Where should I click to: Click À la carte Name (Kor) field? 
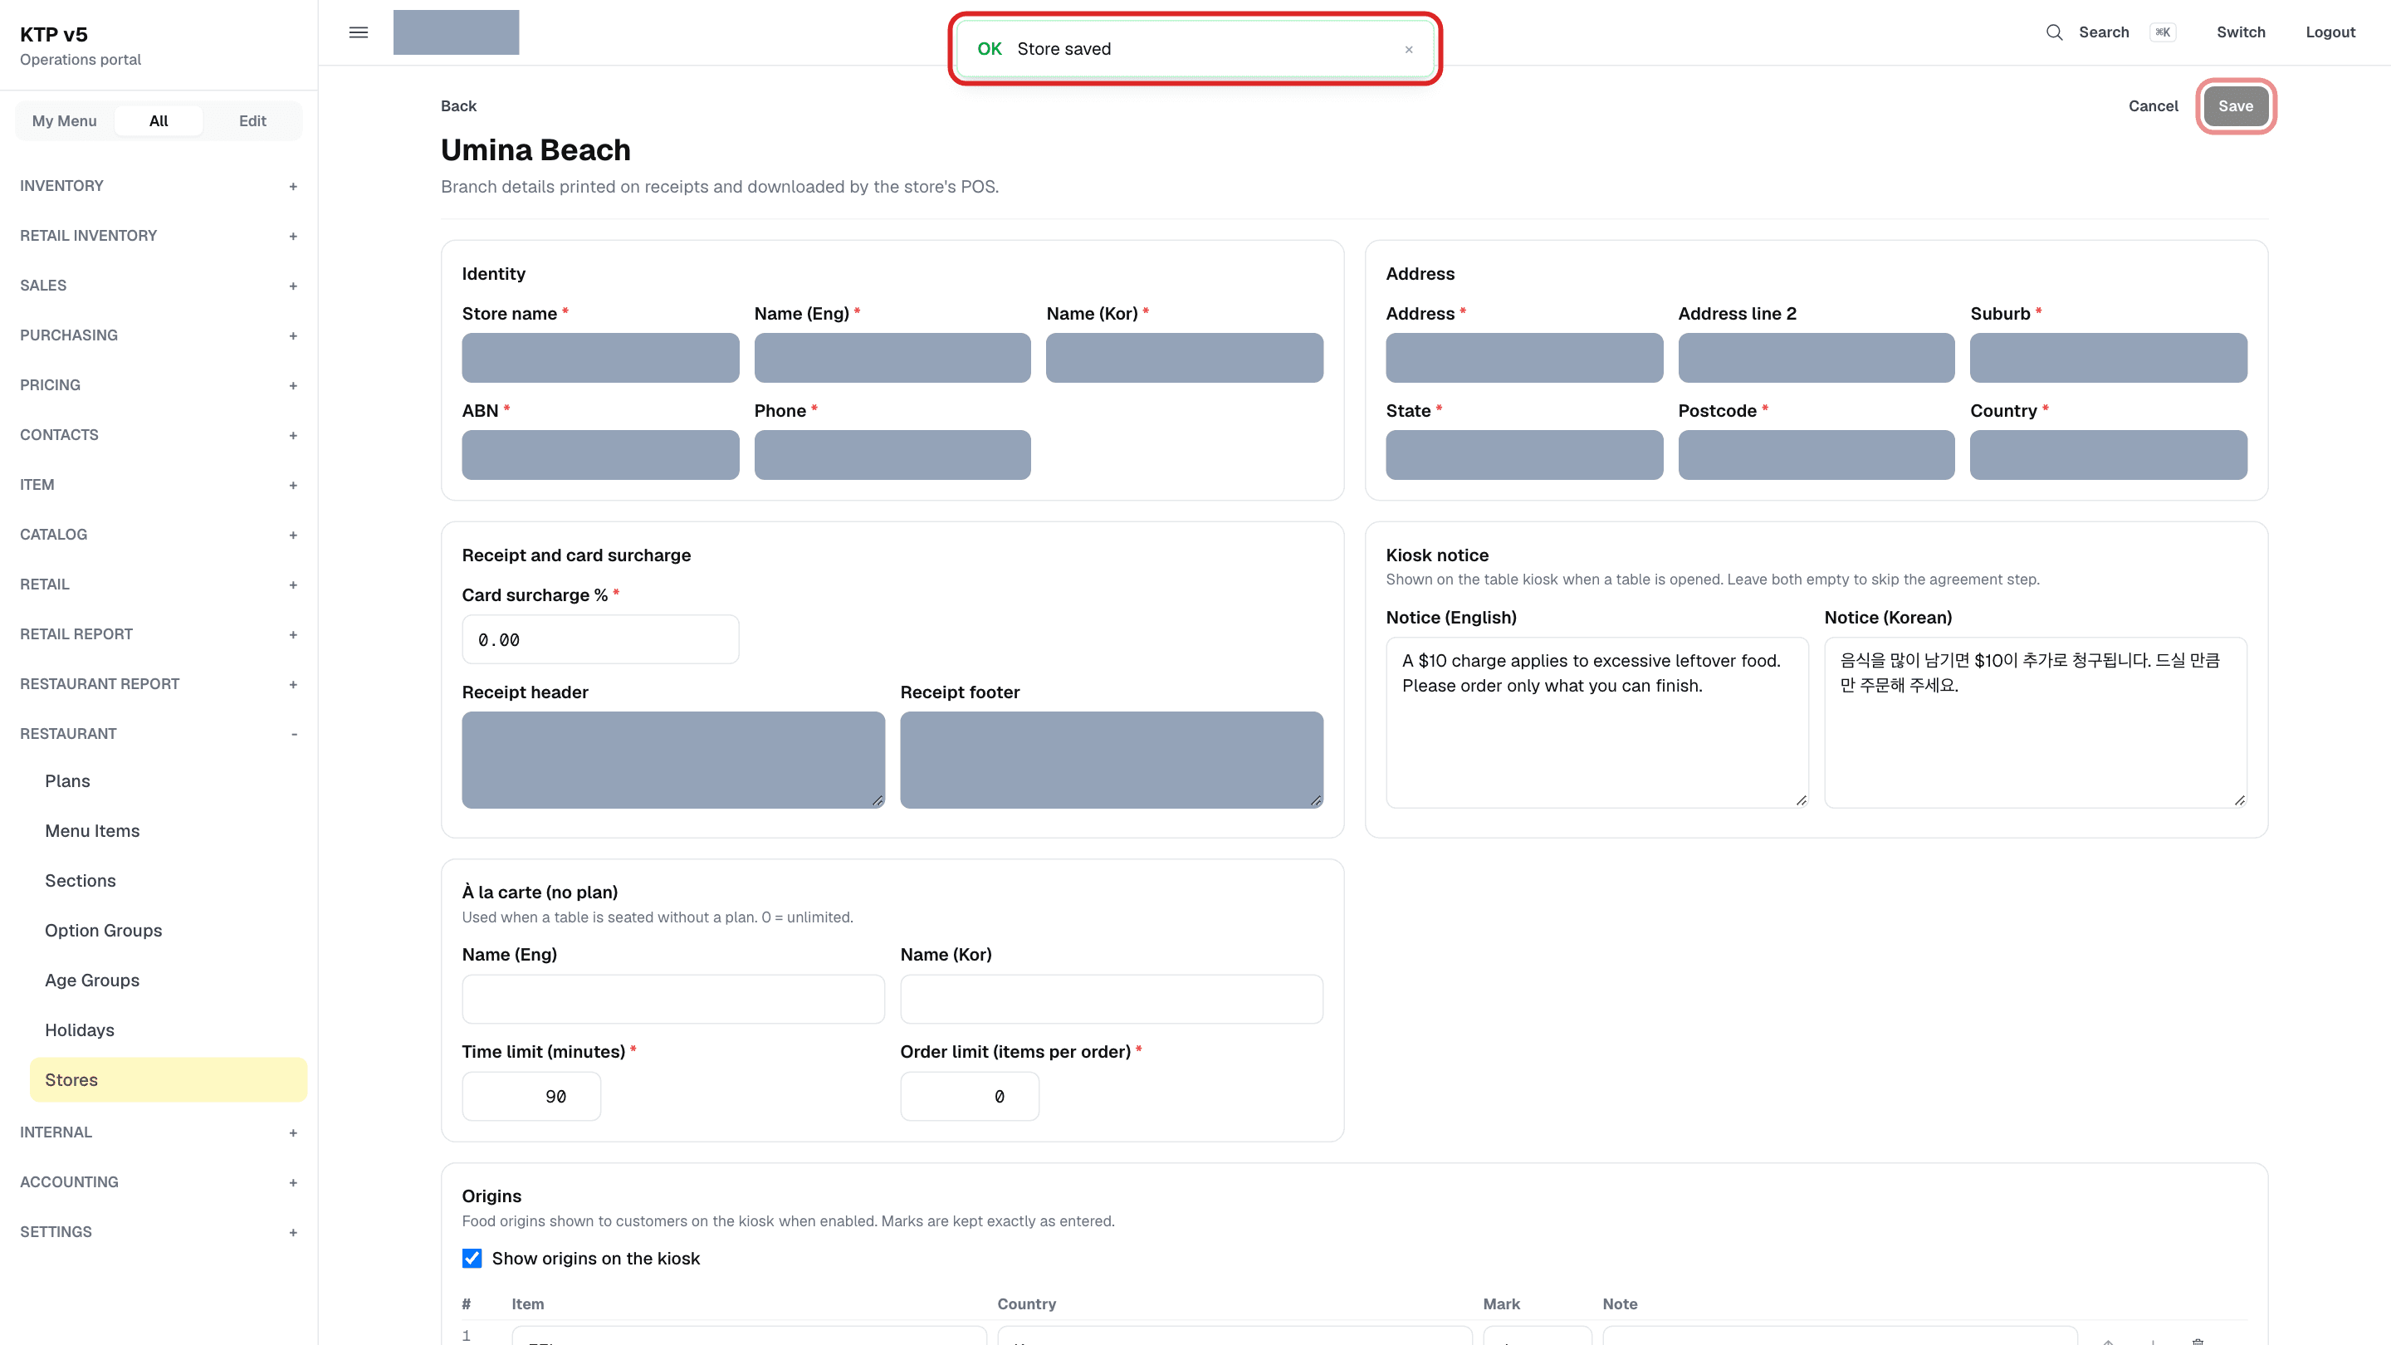click(x=1111, y=999)
